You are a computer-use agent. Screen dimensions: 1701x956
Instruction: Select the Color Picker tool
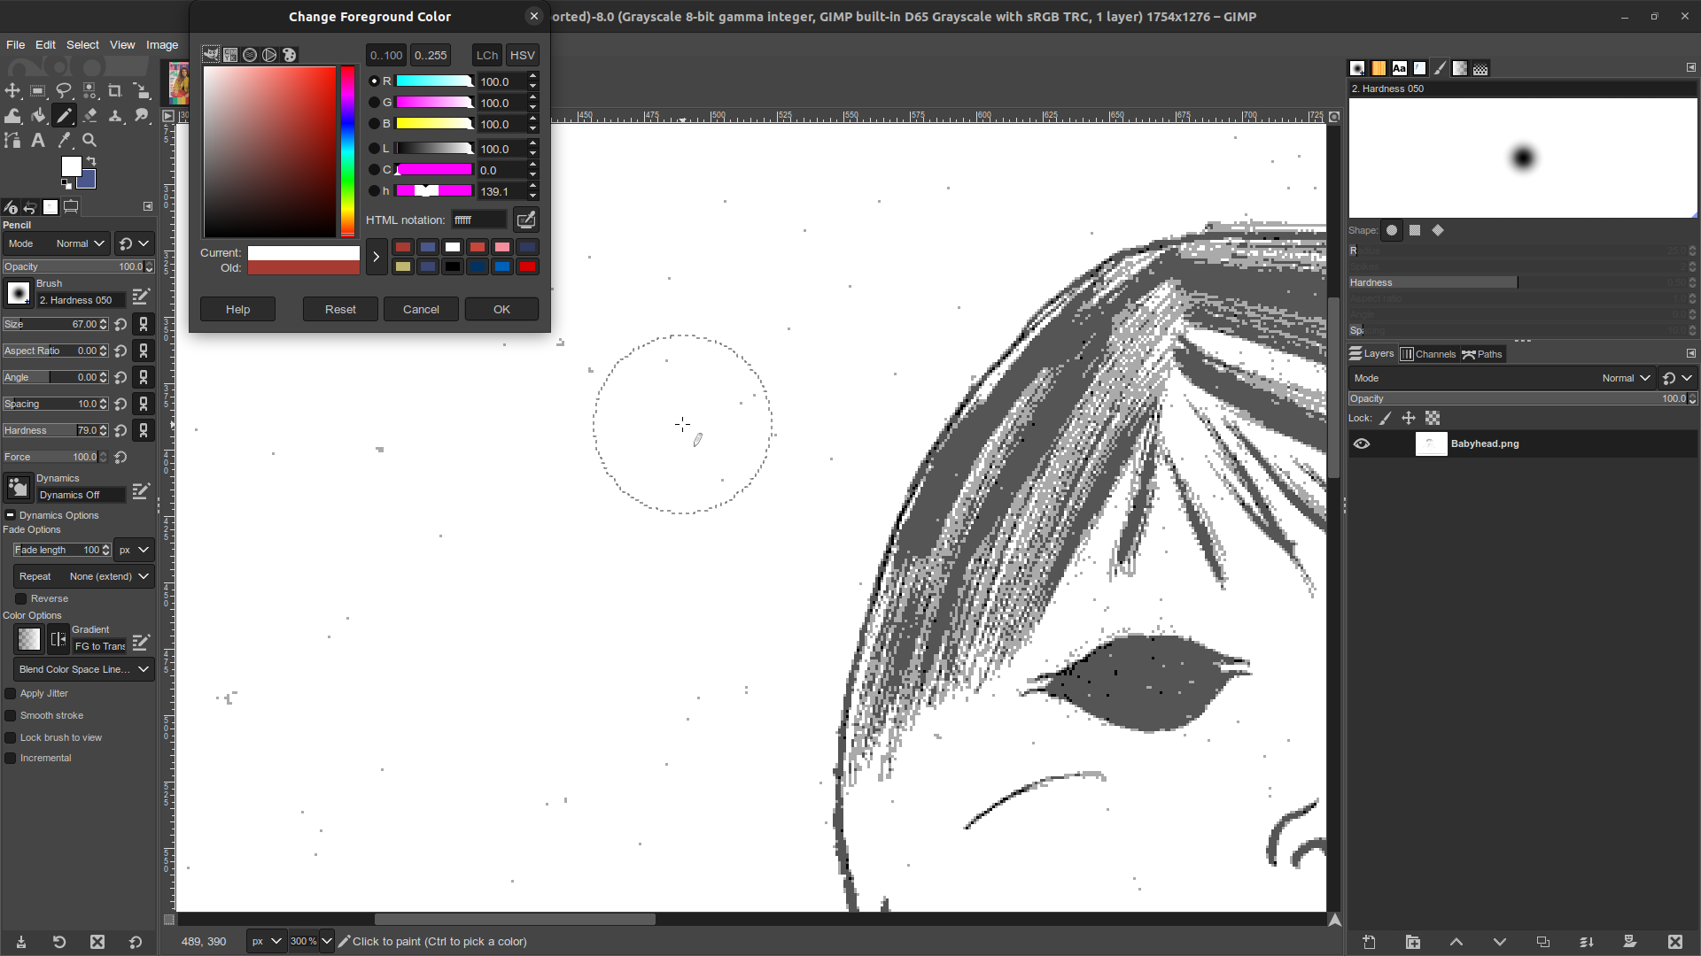[x=65, y=140]
